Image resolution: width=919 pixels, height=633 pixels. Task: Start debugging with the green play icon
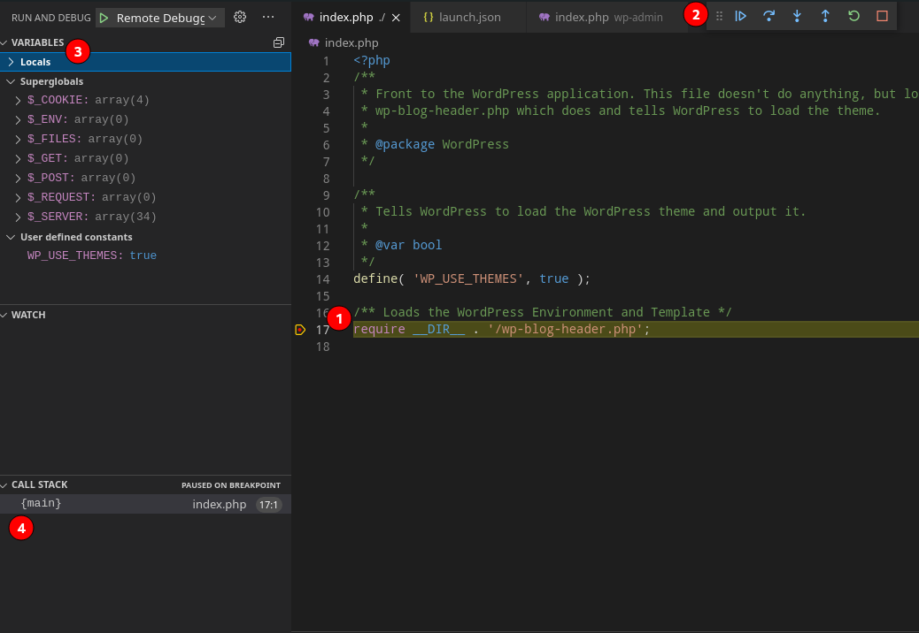[x=104, y=18]
